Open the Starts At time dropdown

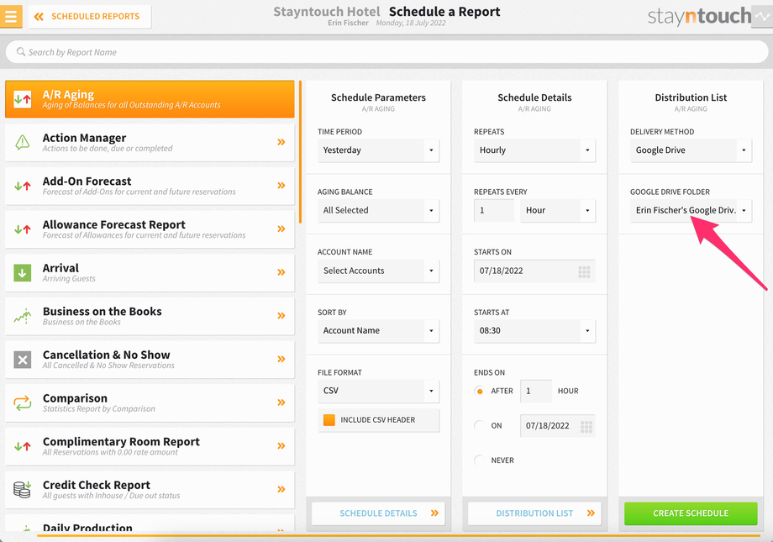(534, 331)
